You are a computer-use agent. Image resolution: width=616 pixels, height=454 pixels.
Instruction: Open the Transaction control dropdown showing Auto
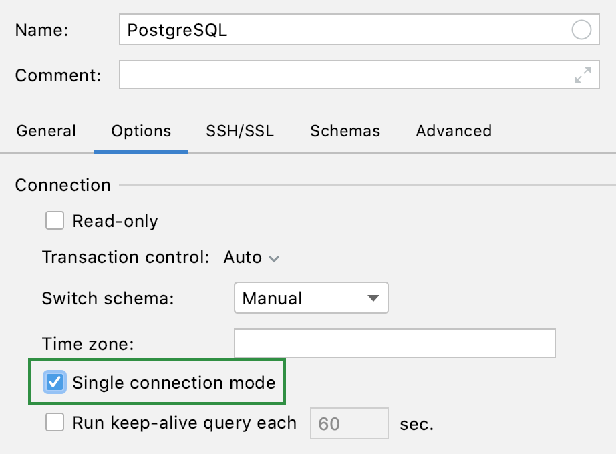(x=252, y=257)
